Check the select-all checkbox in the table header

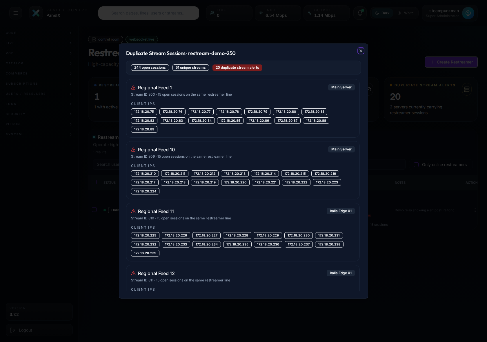[94, 182]
